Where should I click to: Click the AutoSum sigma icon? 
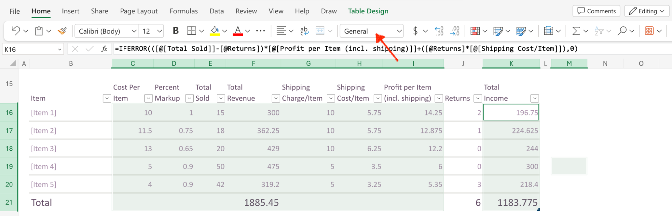point(576,31)
